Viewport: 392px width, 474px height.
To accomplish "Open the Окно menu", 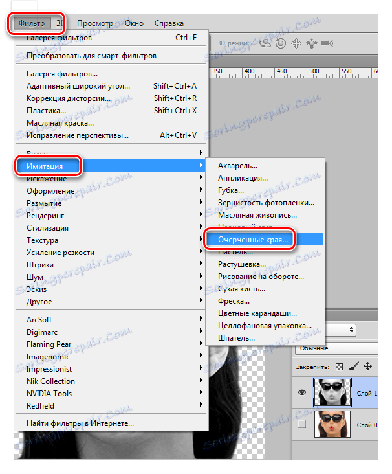I will point(134,23).
